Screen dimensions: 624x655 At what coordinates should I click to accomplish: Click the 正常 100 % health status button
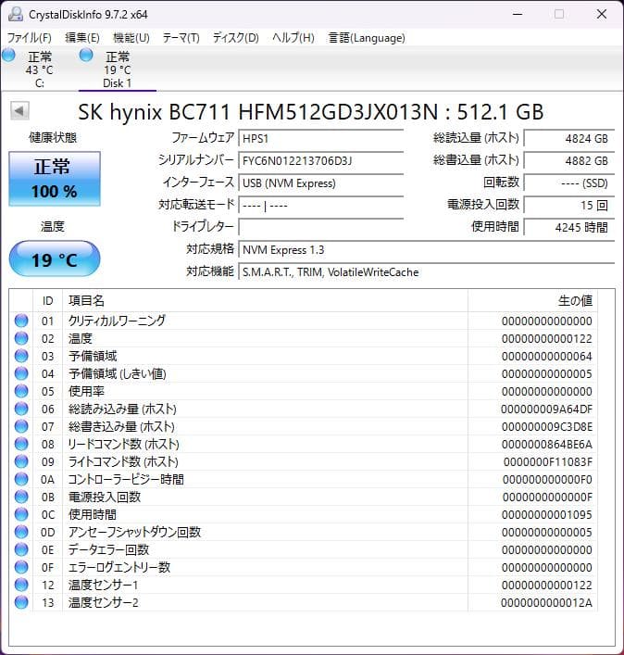coord(55,179)
